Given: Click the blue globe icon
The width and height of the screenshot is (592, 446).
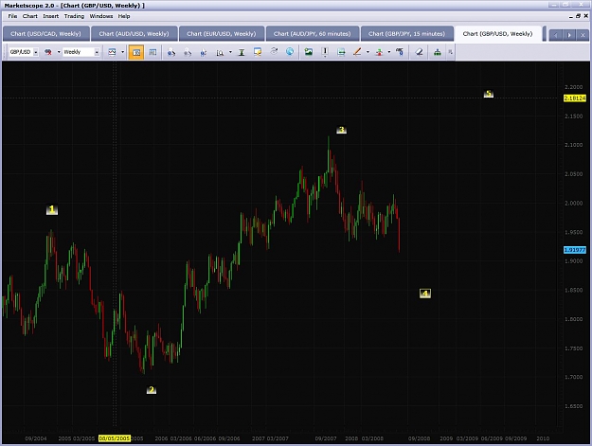Looking at the screenshot, I should 290,52.
